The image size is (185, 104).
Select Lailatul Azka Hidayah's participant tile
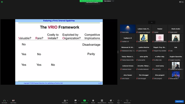click(144, 29)
